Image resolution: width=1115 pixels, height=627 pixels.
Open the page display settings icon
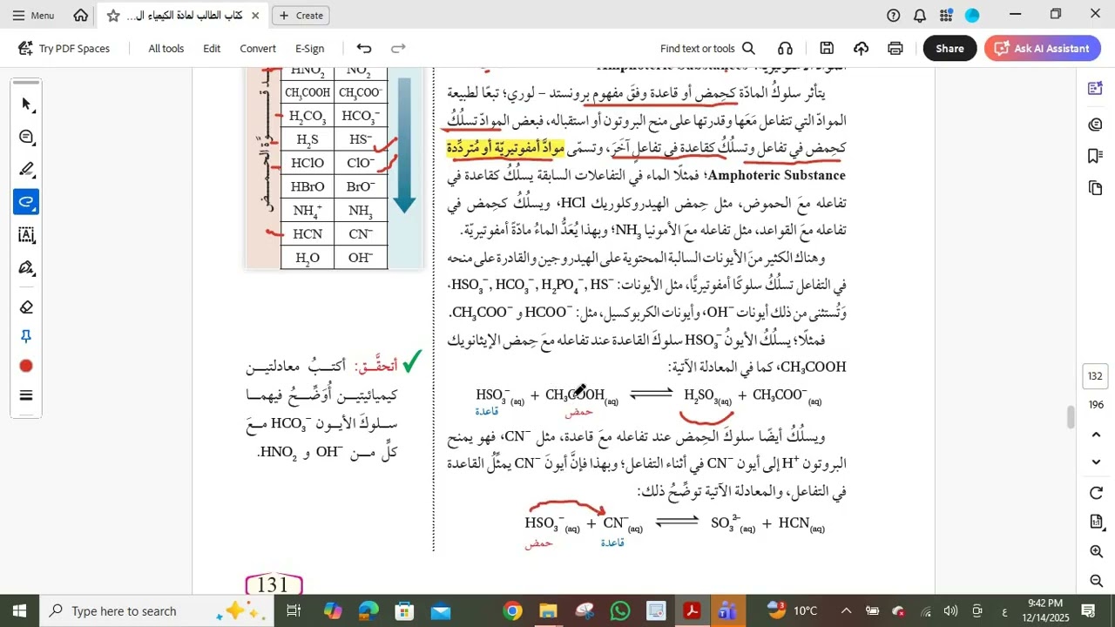click(1096, 522)
